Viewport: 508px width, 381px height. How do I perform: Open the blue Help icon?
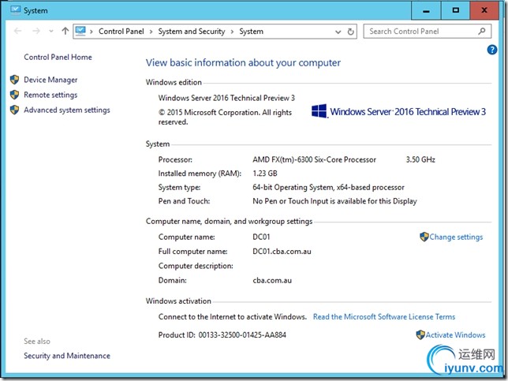click(491, 50)
